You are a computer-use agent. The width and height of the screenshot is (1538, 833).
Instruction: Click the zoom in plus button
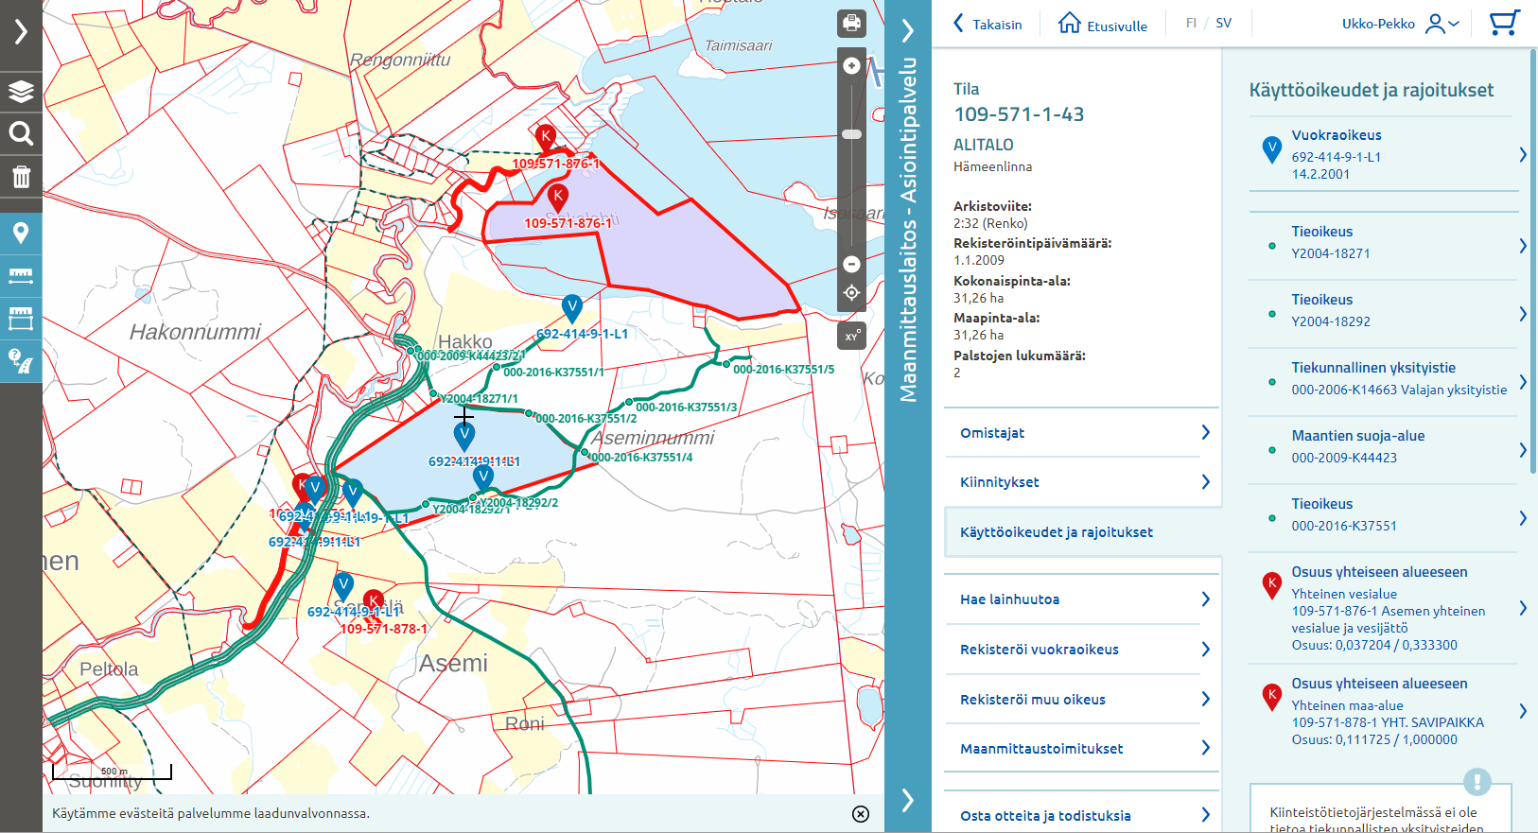click(x=851, y=65)
